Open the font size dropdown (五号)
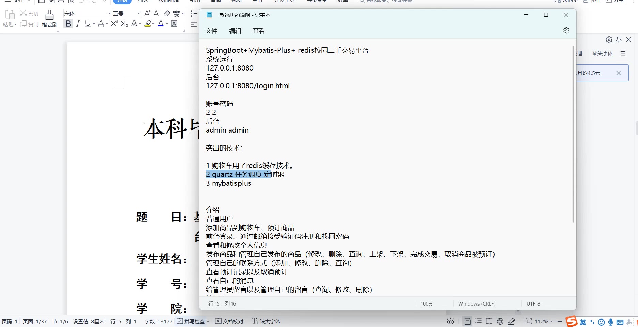Screen dimensions: 638x327 (x=139, y=13)
